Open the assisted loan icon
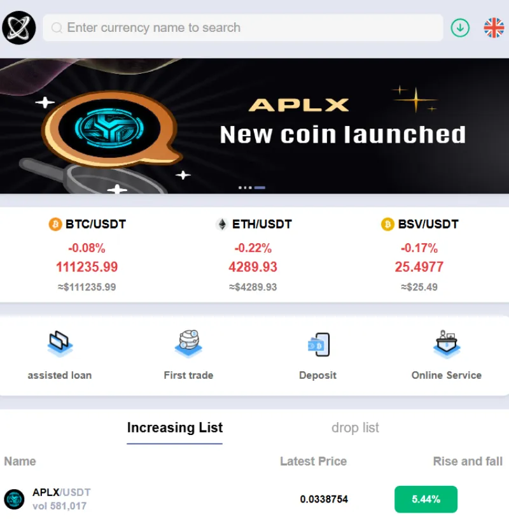 point(60,344)
